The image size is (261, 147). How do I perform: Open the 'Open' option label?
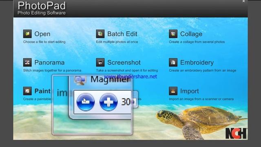click(x=42, y=34)
